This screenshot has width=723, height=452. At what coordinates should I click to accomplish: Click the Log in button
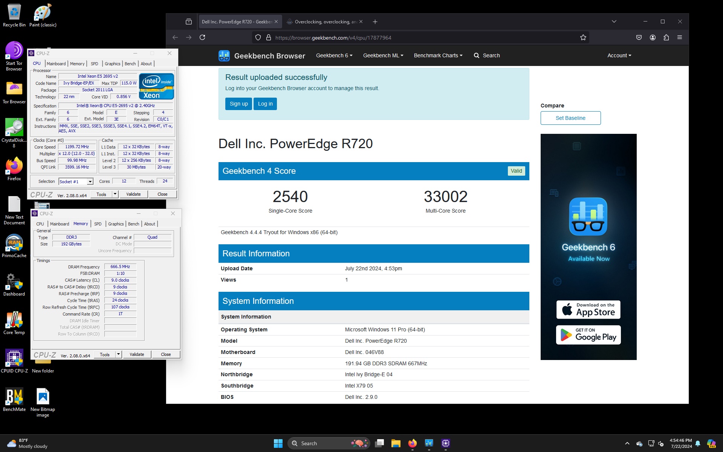[x=265, y=104]
